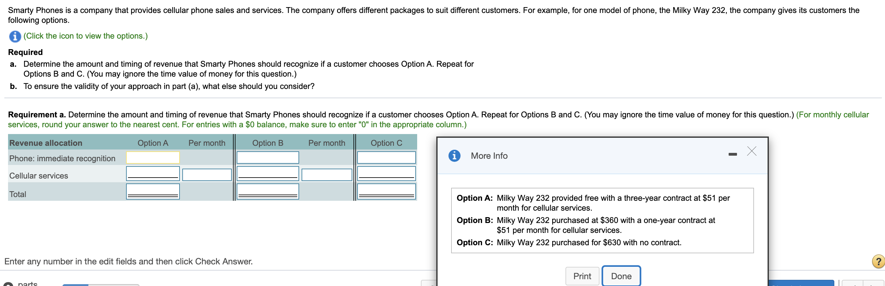Open the yellow question mark help icon
This screenshot has width=885, height=286.
tap(878, 261)
